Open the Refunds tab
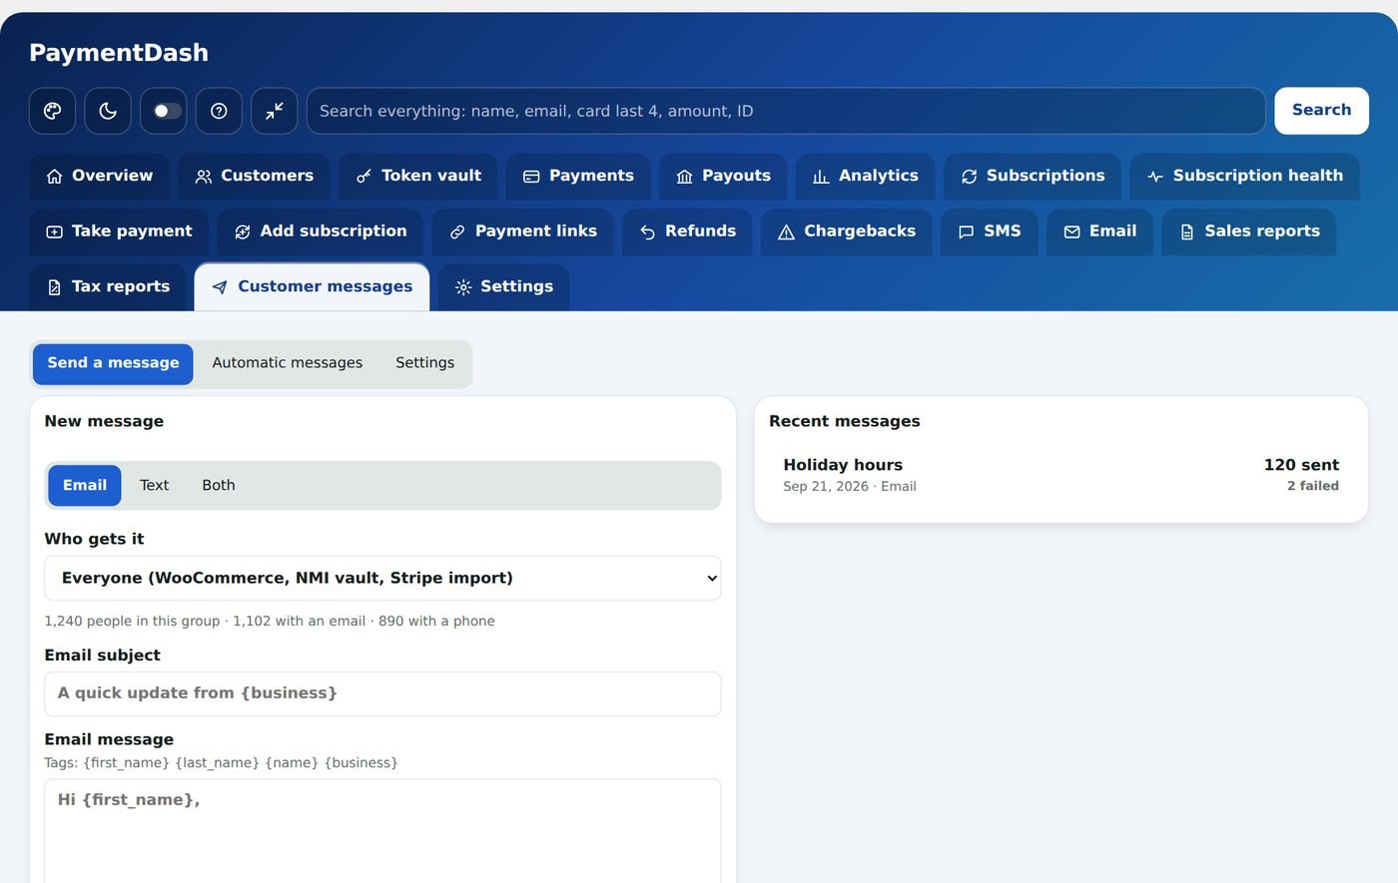 click(687, 231)
